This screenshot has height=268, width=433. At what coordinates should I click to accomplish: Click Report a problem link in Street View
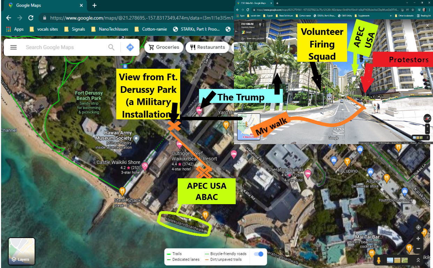click(424, 143)
